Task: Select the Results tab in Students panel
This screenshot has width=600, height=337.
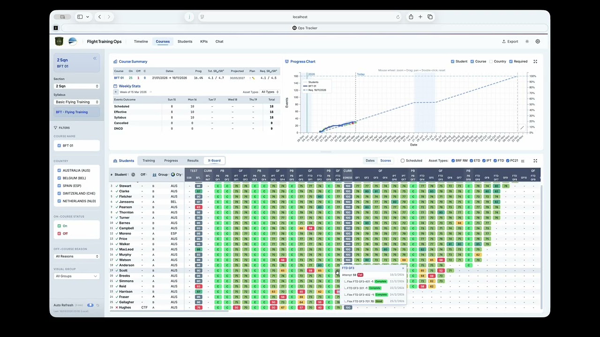Action: click(x=193, y=161)
